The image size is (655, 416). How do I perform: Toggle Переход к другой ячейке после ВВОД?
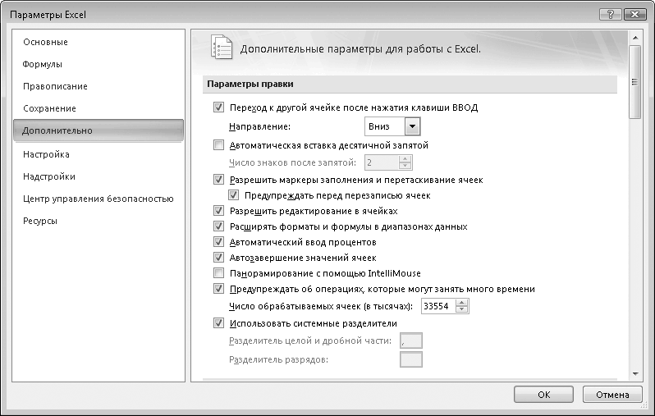(x=218, y=107)
